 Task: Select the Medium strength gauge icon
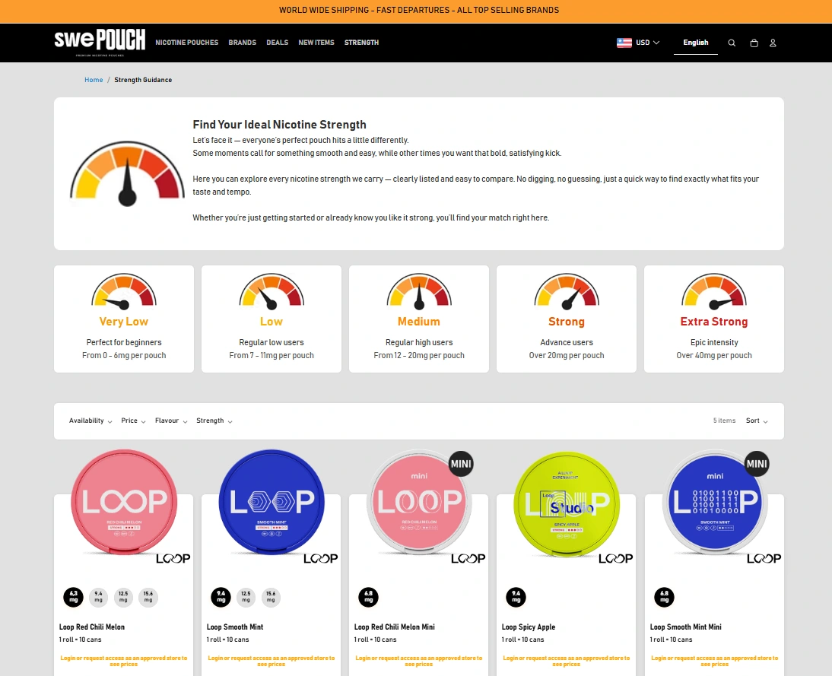coord(419,291)
